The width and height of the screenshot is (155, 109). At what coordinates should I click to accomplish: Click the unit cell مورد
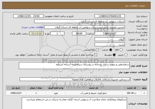click(x=56, y=93)
